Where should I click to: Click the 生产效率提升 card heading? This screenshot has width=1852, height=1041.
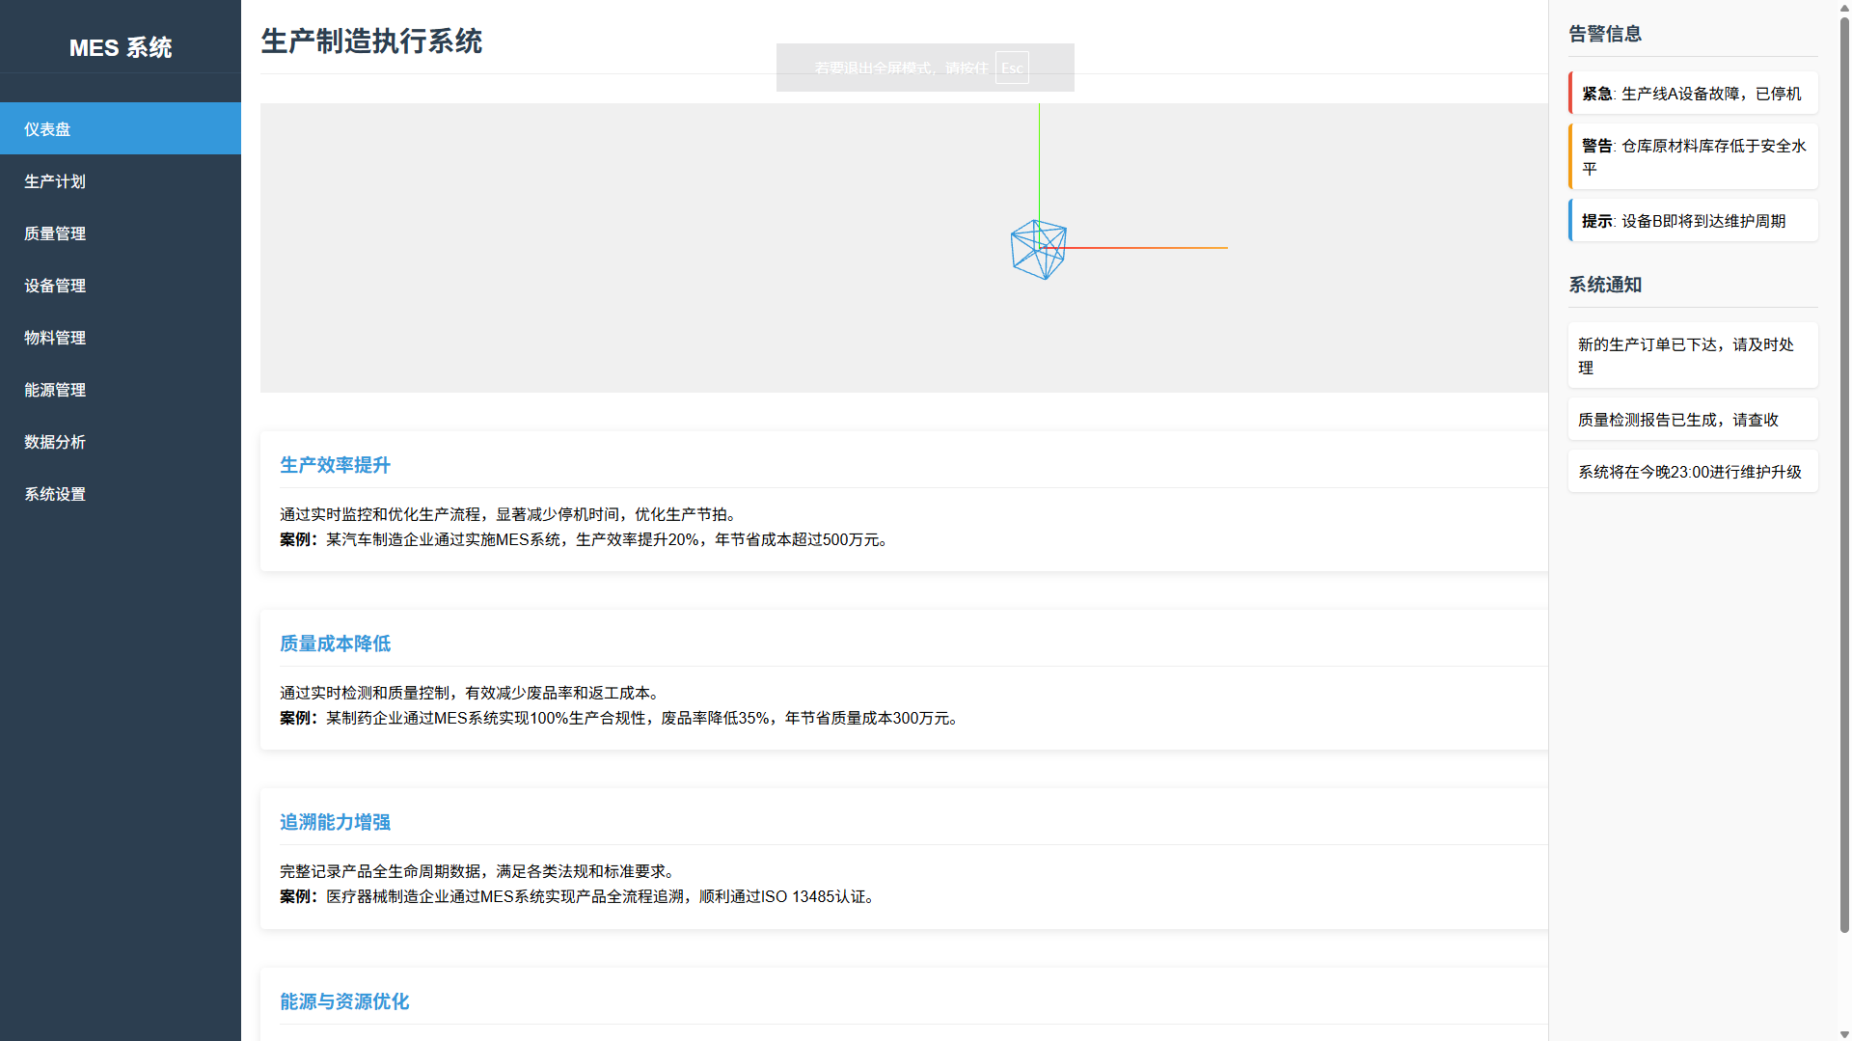[335, 465]
